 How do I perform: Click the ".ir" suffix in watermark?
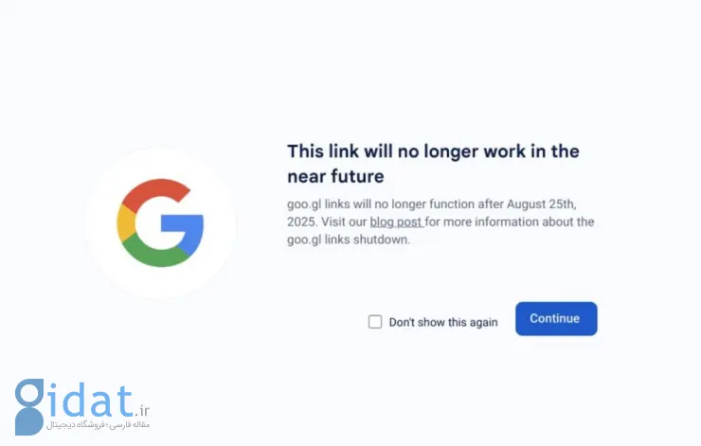pos(142,410)
